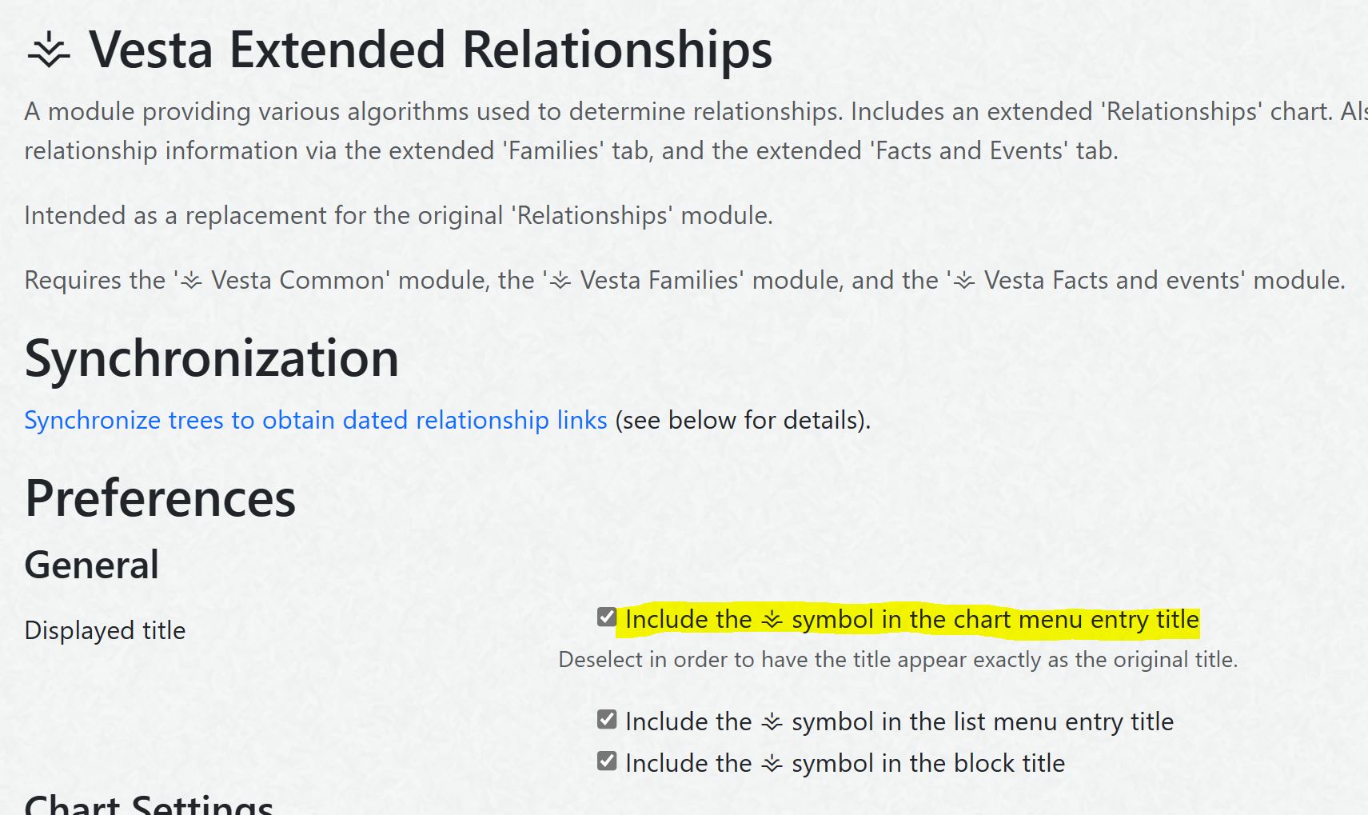1368x815 pixels.
Task: Disable 'Include the symbol in the list menu entry title'
Action: tap(606, 718)
